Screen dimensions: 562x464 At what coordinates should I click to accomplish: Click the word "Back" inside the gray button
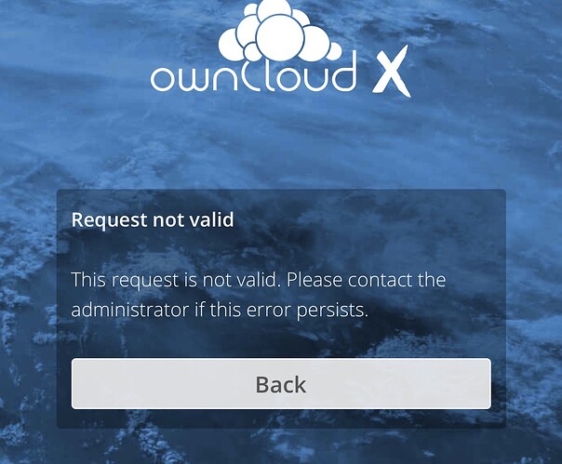click(x=281, y=385)
